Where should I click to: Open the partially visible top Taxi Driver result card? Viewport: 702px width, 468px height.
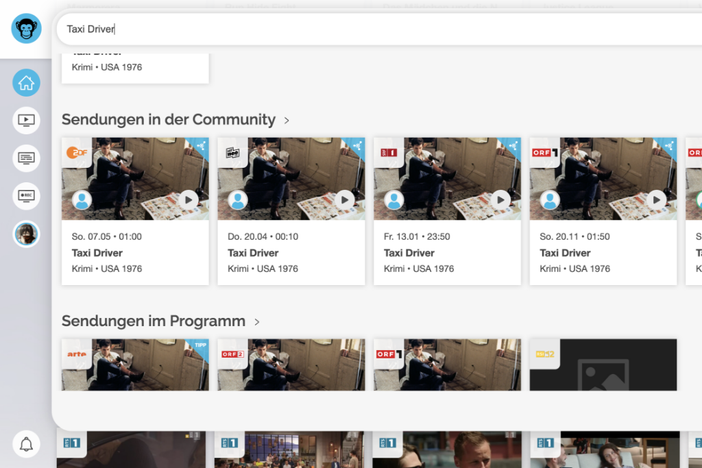(x=135, y=69)
